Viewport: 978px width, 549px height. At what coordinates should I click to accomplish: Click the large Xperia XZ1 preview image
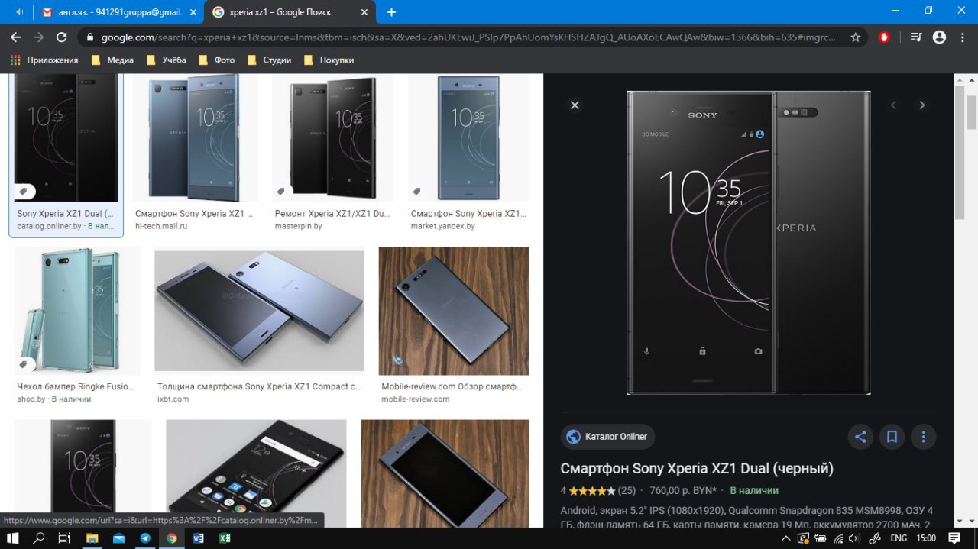click(x=749, y=243)
